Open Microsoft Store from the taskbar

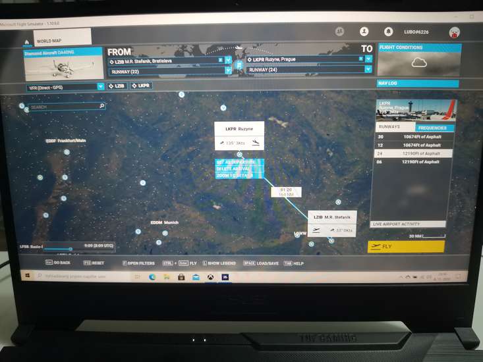point(181,277)
